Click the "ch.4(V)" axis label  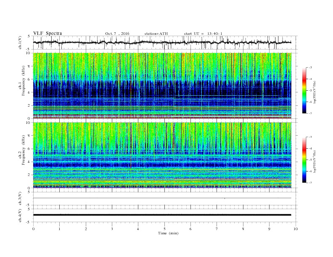tap(20, 215)
